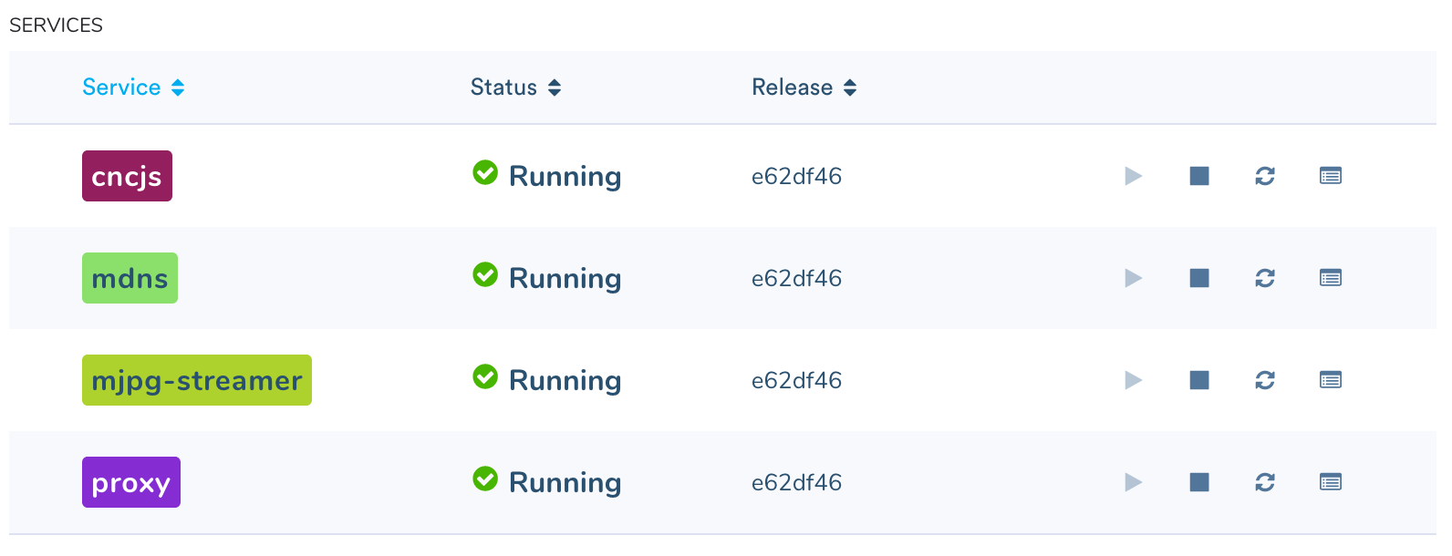The width and height of the screenshot is (1452, 556).
Task: Restart the mjpg-streamer service
Action: pos(1264,380)
